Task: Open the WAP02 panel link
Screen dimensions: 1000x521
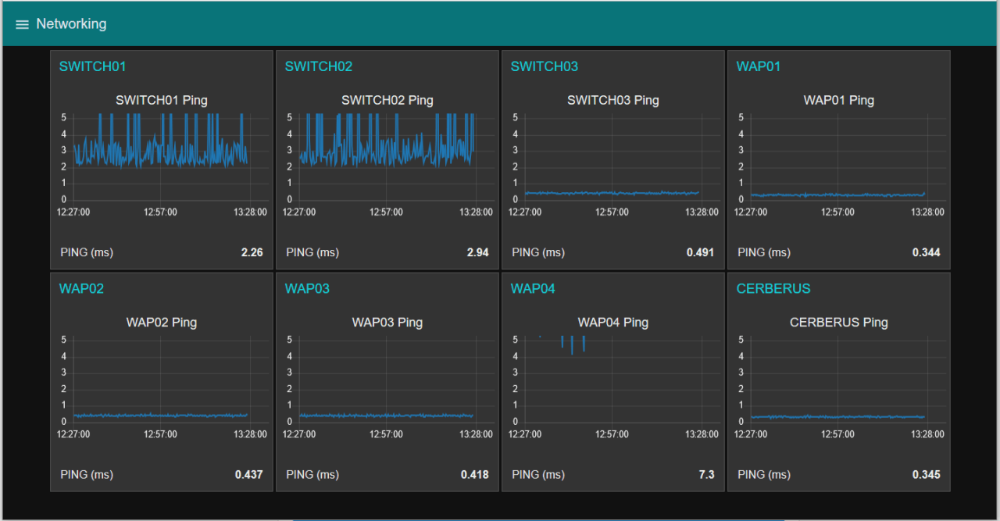Action: click(x=81, y=288)
